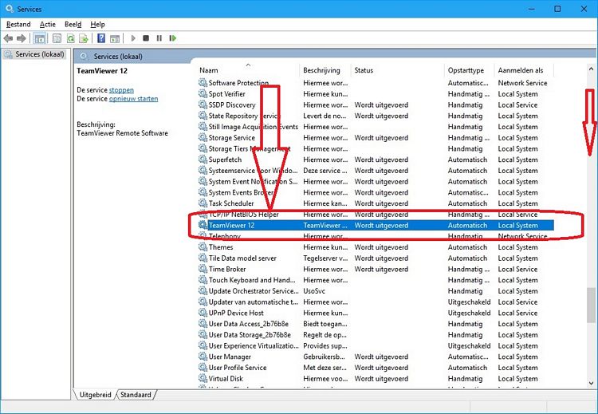Select the Update Orchestrator Service row
Image resolution: width=598 pixels, height=414 pixels.
tap(254, 291)
